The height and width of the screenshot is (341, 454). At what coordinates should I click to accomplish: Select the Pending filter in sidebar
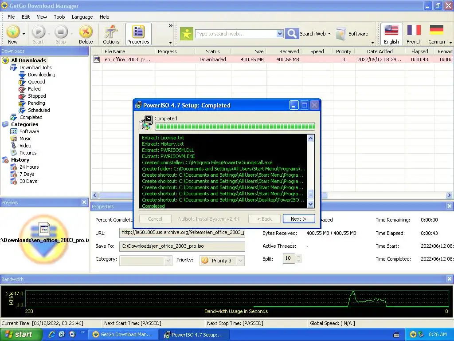(x=36, y=103)
